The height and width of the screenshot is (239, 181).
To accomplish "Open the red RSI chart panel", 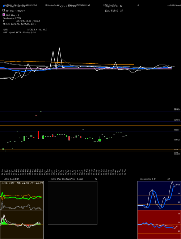I will point(159,225).
